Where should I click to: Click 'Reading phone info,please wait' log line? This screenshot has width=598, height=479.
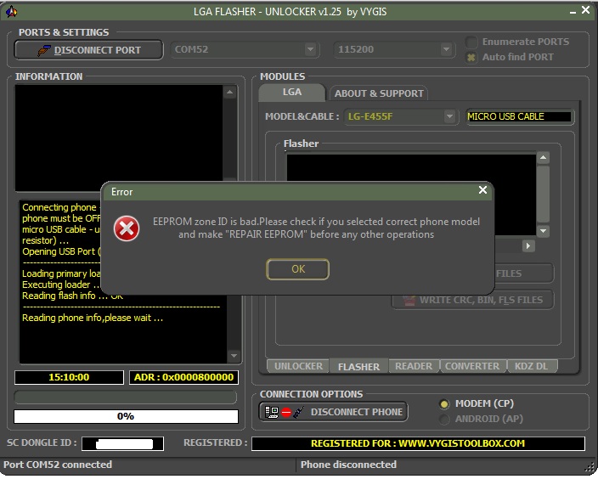(x=93, y=318)
